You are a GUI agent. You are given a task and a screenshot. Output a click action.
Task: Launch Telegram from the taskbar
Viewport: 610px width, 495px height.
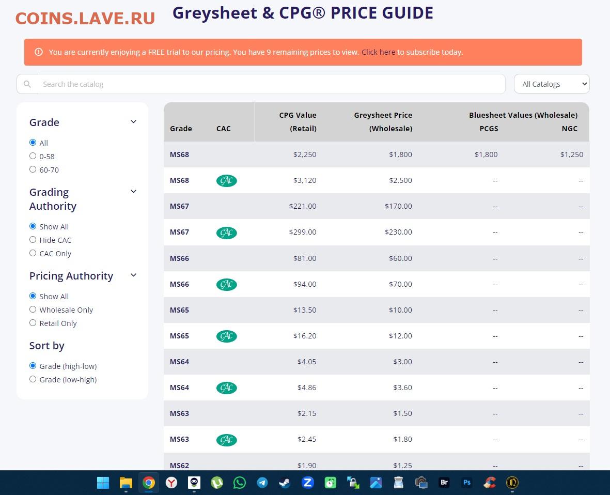point(262,483)
